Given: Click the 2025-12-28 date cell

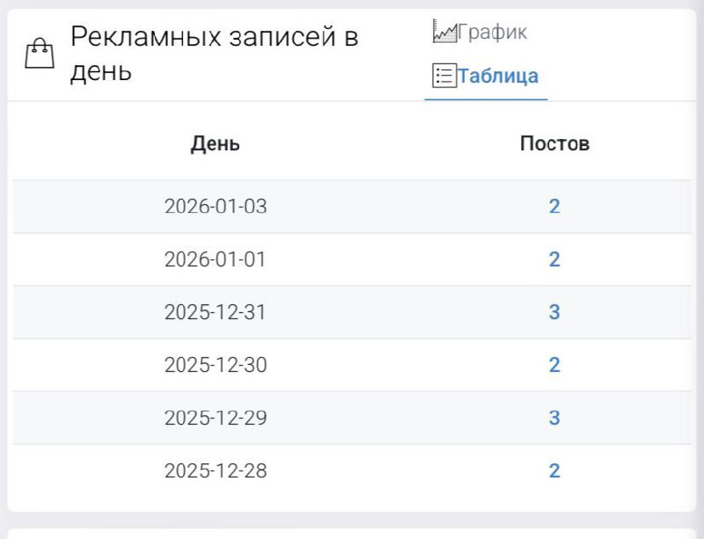Looking at the screenshot, I should click(x=216, y=470).
